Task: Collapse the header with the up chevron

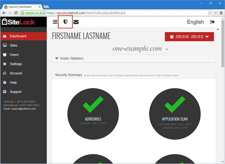Action: (218, 30)
